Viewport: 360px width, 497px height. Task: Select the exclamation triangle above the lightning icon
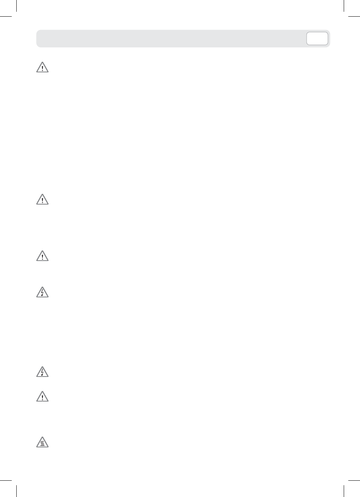(x=42, y=256)
